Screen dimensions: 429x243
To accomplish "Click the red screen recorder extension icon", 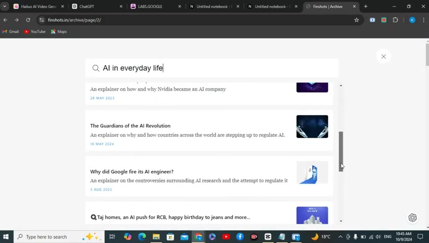I will pos(384,20).
